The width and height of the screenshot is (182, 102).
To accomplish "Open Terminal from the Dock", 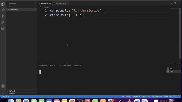I will pos(80,101).
